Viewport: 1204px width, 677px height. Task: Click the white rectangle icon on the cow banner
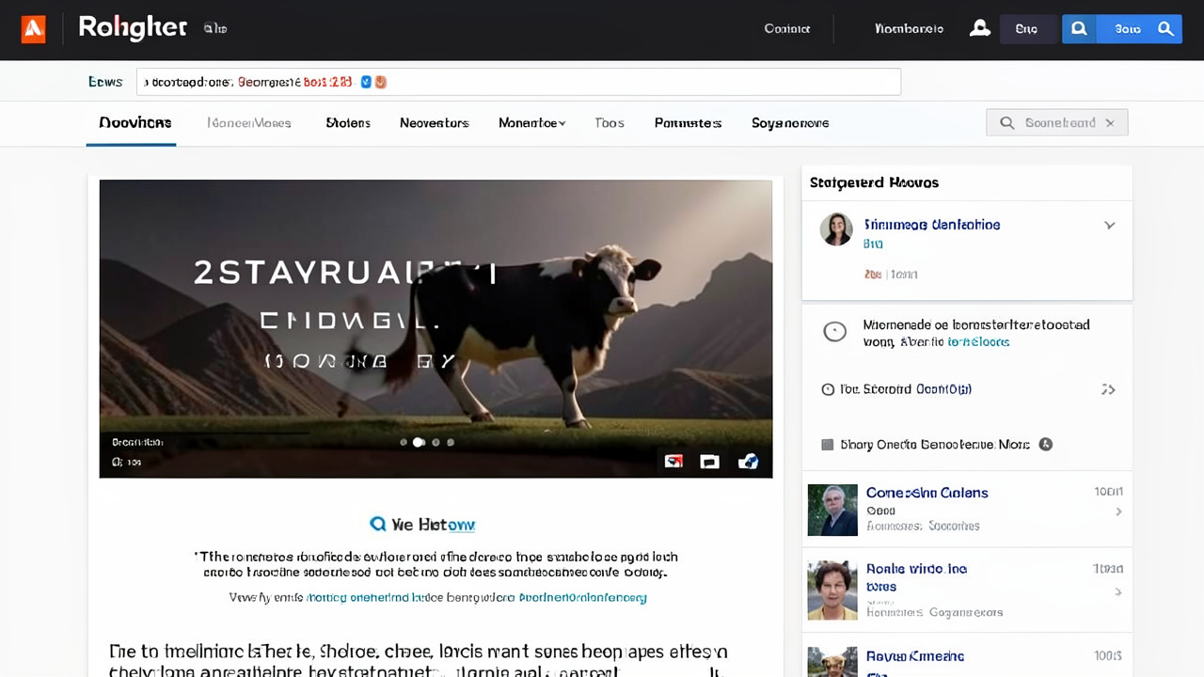point(709,461)
